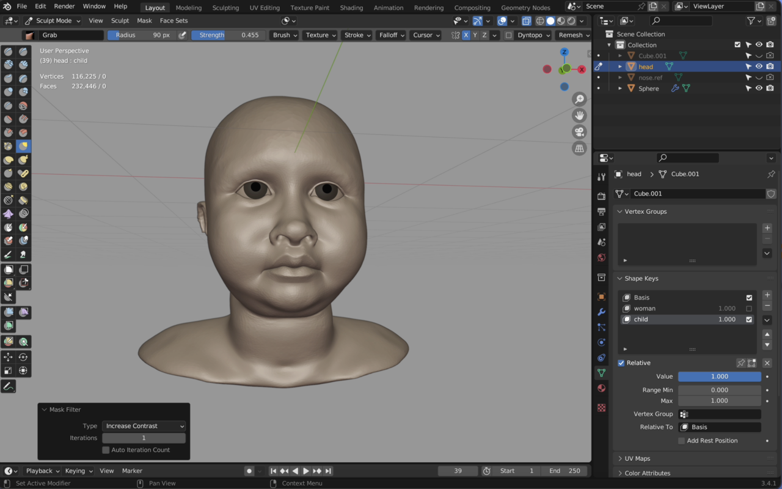782x489 pixels.
Task: Click the Remesh button in header
Action: pos(573,35)
